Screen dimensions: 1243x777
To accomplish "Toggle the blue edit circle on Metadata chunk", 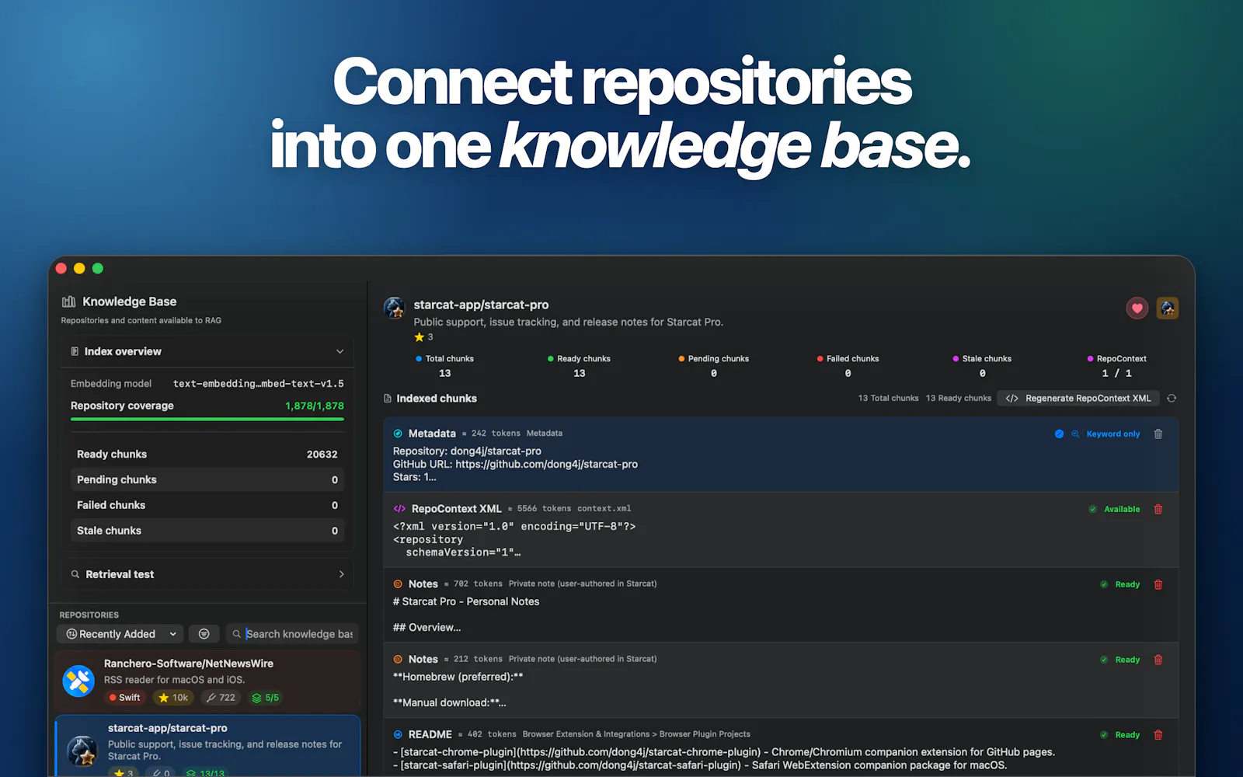I will pyautogui.click(x=1059, y=434).
